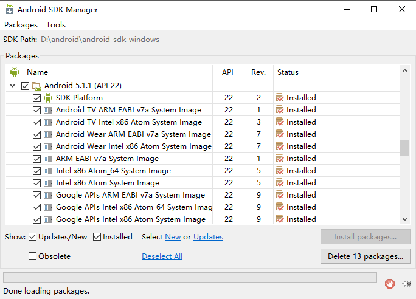
Task: Click the Android robot icon in the Name column header
Action: (x=15, y=72)
